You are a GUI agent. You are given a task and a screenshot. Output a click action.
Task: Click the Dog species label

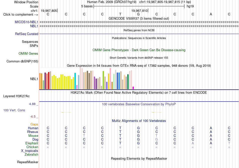[35, 140]
